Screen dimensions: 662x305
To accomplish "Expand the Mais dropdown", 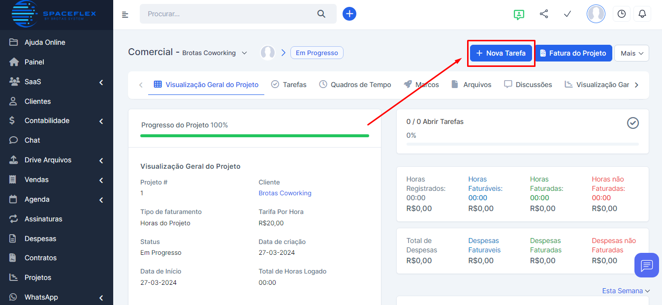I will (631, 53).
